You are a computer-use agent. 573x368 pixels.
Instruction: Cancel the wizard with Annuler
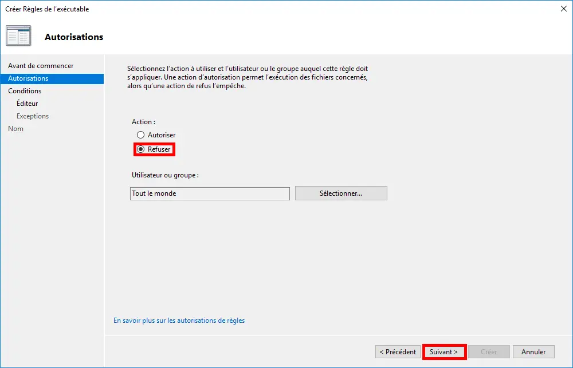coord(533,352)
